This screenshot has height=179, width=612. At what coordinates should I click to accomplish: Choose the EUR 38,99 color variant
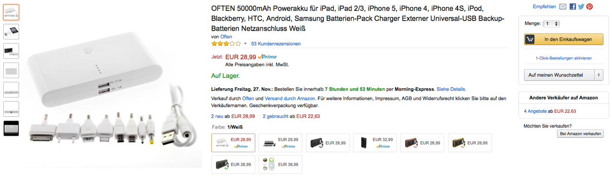[x=280, y=164]
